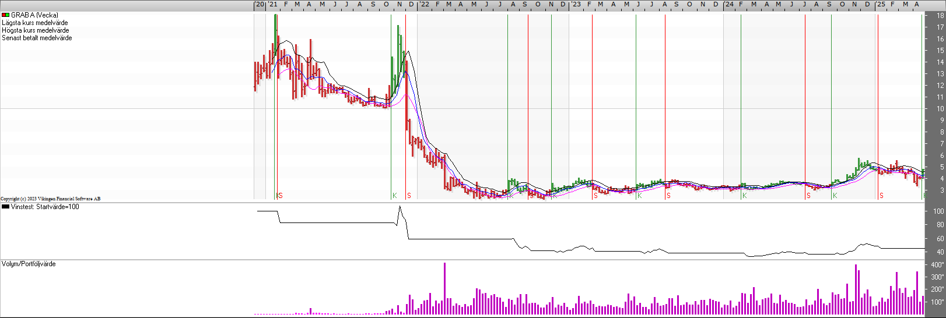Click the S sell marker at January 2025
This screenshot has height=318, width=946.
881,196
